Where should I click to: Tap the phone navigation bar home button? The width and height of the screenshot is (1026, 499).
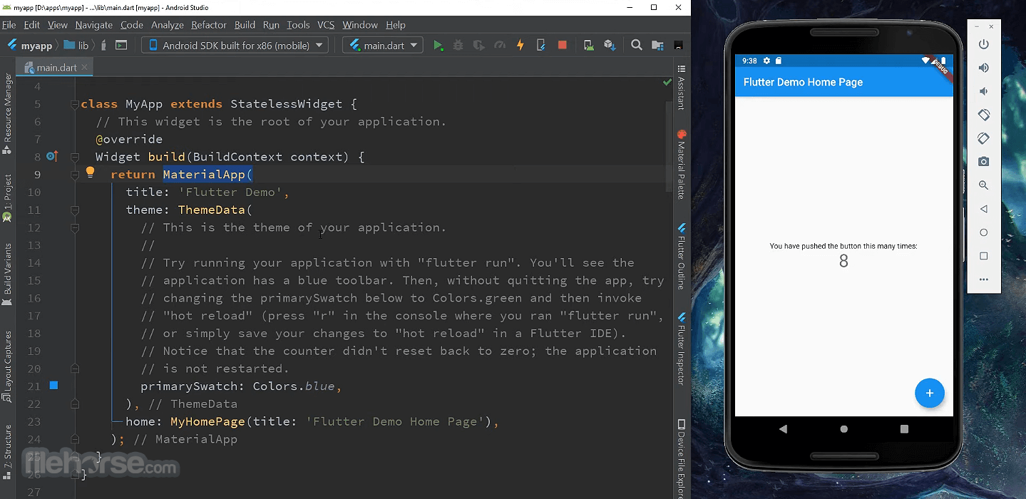coord(844,429)
